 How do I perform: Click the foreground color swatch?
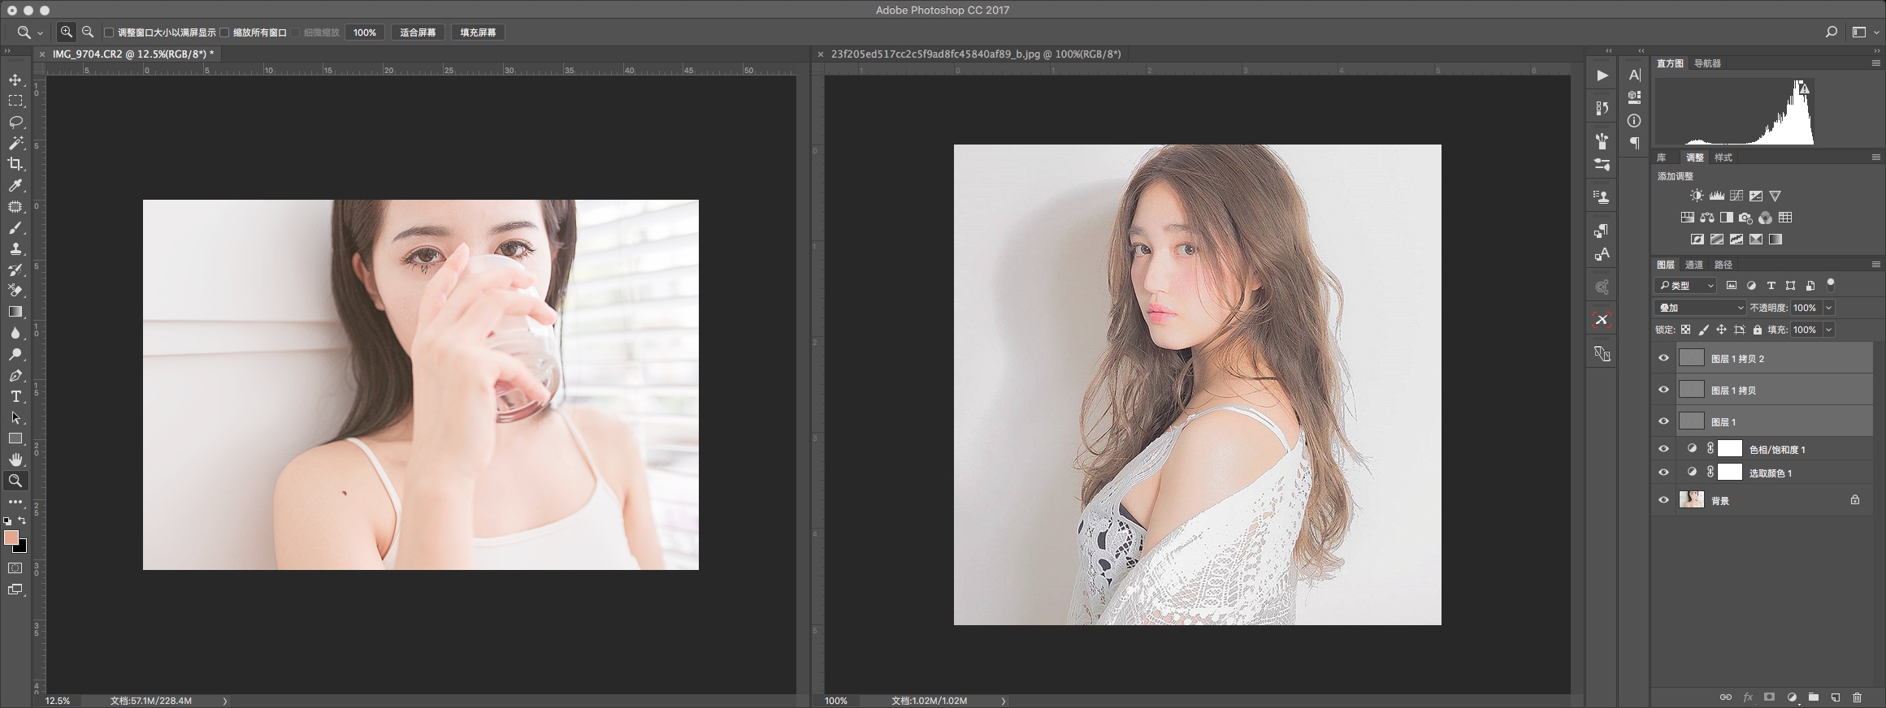[x=11, y=537]
